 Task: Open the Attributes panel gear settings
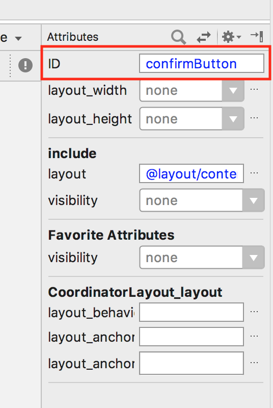231,37
